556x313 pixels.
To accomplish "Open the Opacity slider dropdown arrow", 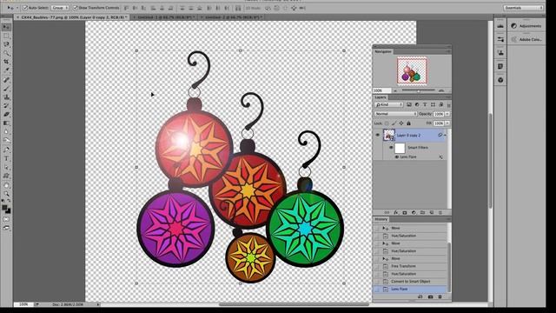I will tap(447, 114).
